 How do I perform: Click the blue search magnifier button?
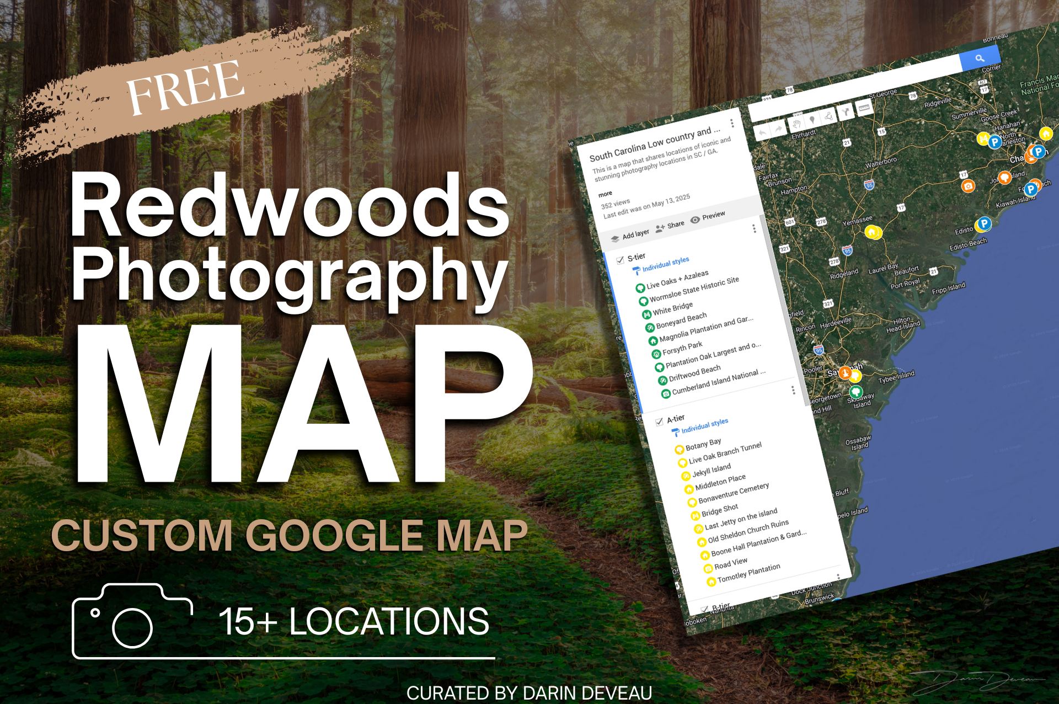[x=980, y=58]
